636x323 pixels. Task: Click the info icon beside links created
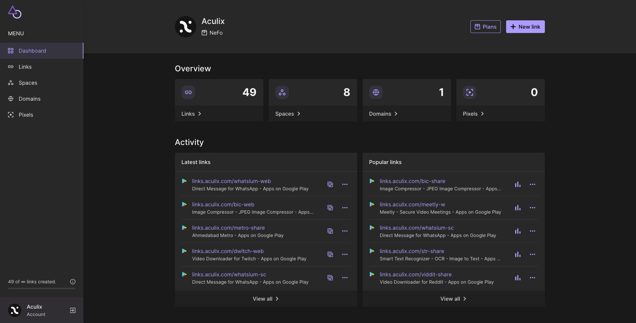(73, 282)
